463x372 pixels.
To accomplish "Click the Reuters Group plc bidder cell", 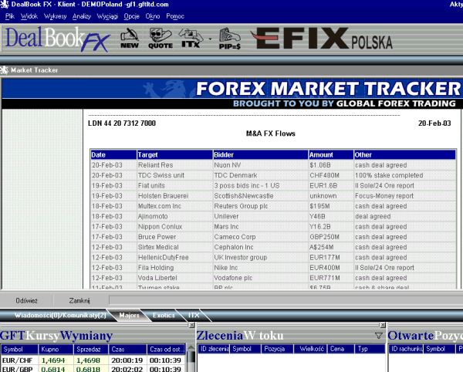I will [x=261, y=206].
